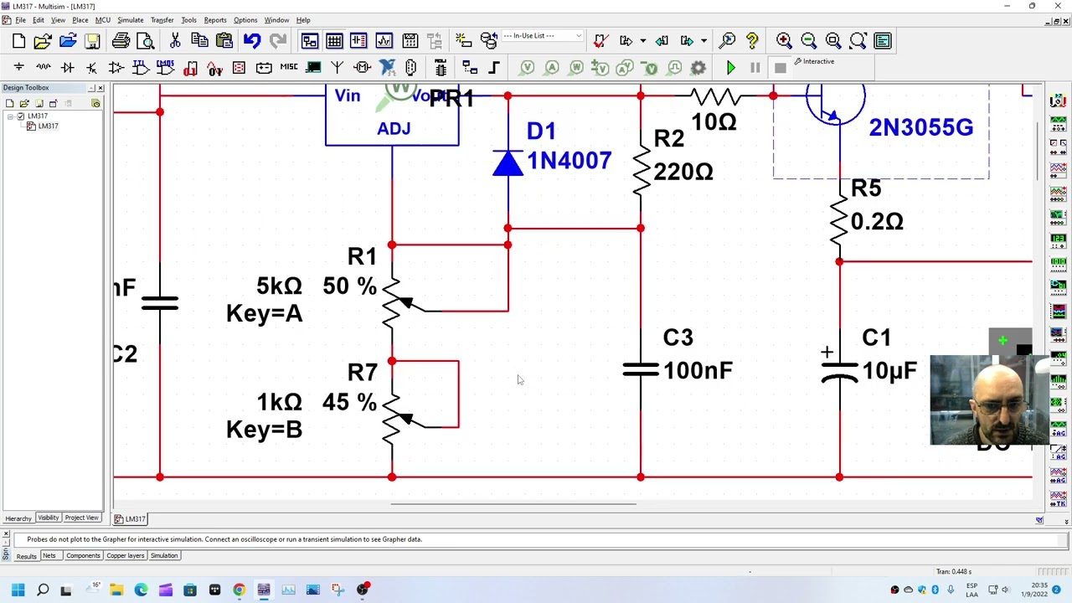Click the Save file icon in toolbar
The image size is (1072, 603).
[x=92, y=41]
